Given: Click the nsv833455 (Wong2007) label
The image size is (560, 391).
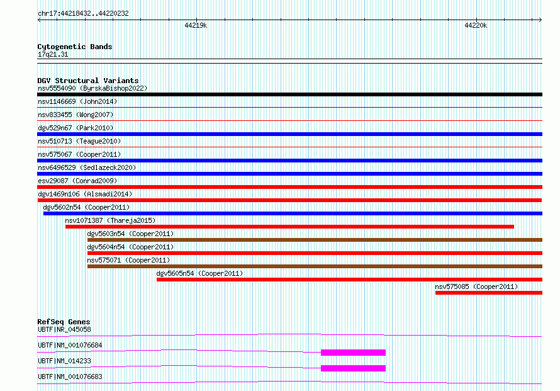Looking at the screenshot, I should pyautogui.click(x=76, y=115).
